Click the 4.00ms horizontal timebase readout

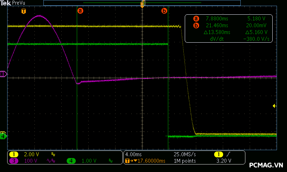(x=133, y=154)
